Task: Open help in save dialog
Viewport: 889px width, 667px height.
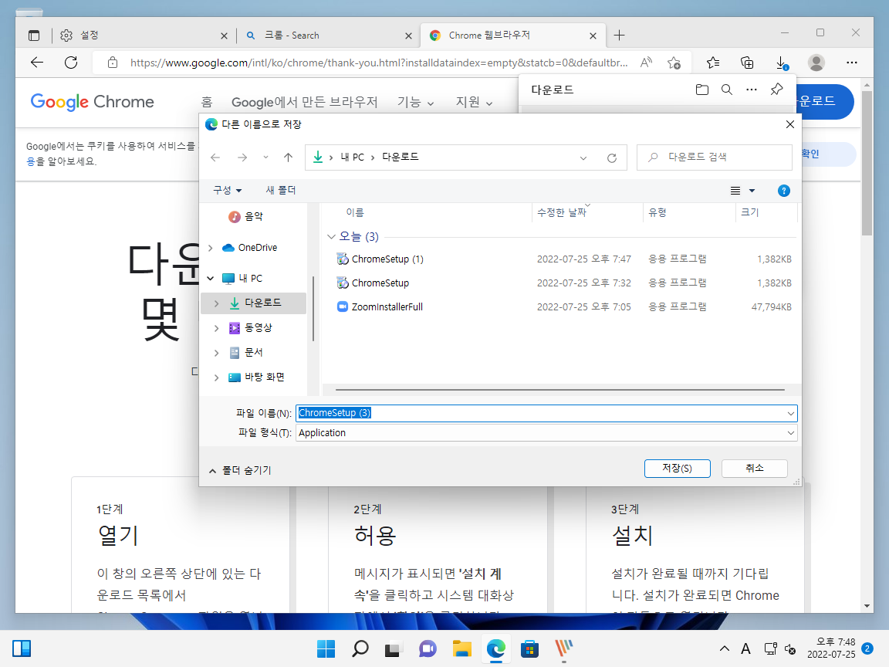Action: tap(784, 191)
